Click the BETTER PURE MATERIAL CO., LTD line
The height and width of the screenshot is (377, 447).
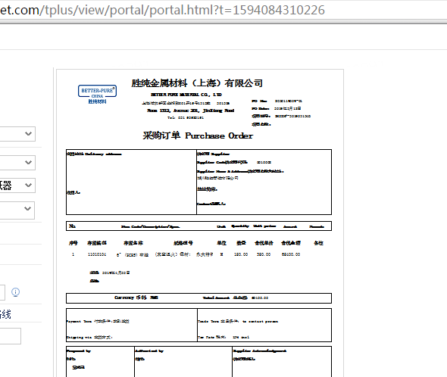186,95
